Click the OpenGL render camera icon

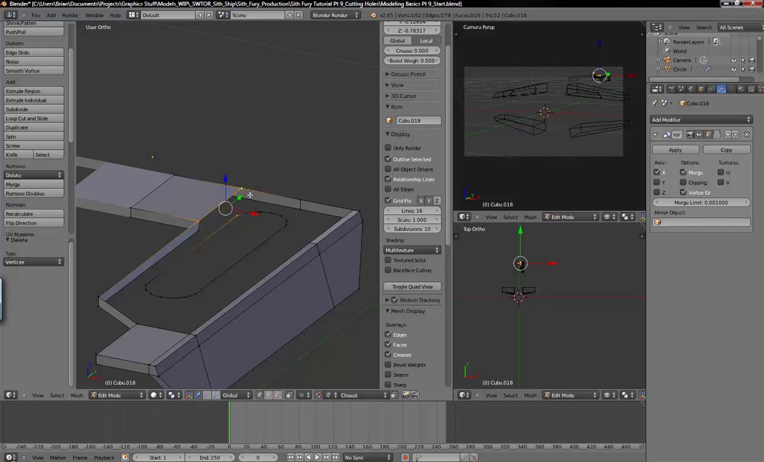405,395
